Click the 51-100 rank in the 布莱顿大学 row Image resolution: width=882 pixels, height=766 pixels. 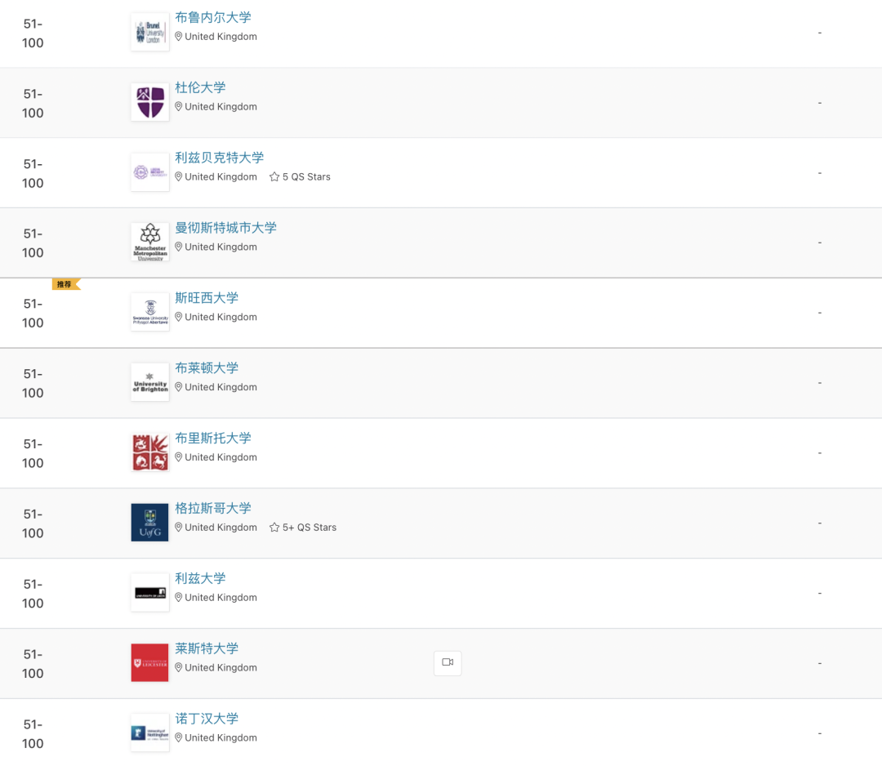tap(33, 384)
